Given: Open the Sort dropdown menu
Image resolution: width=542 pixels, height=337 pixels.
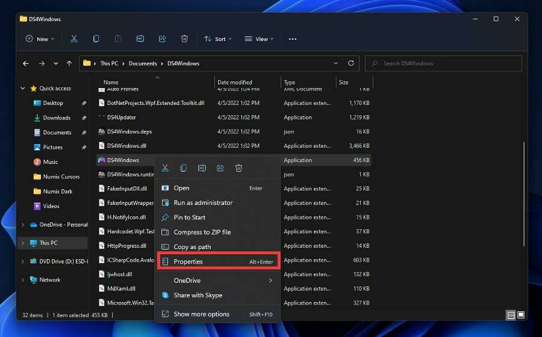Looking at the screenshot, I should coord(218,39).
